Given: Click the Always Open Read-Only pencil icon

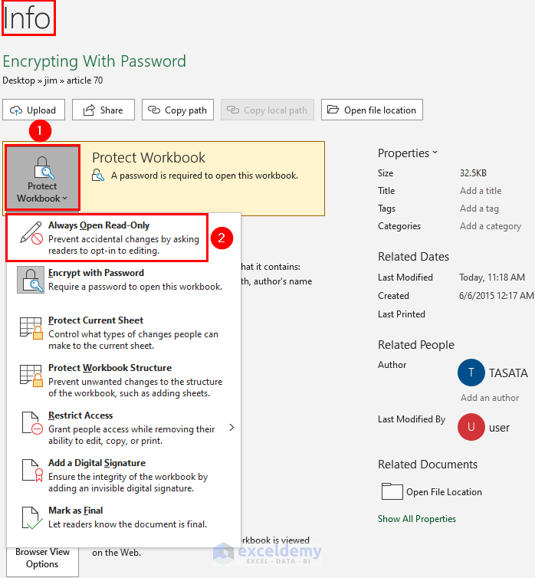Looking at the screenshot, I should point(31,233).
